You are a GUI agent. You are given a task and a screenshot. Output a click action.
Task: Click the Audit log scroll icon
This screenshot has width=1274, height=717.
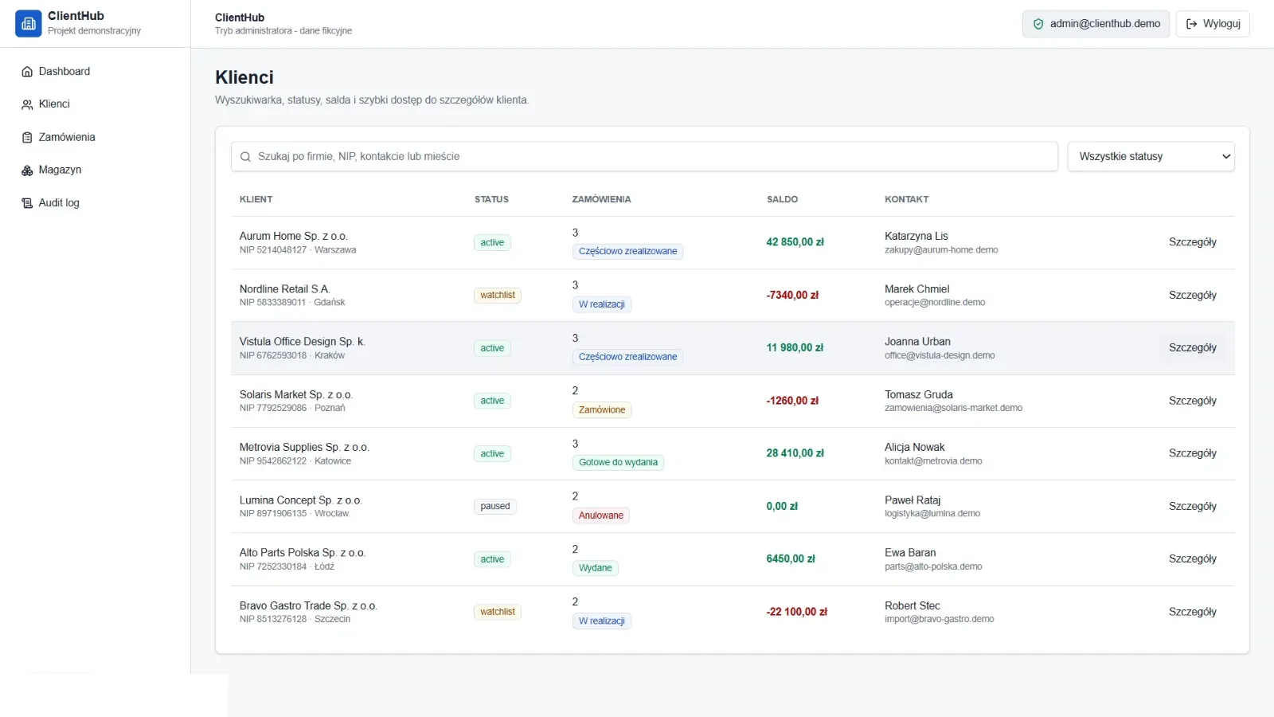[27, 203]
